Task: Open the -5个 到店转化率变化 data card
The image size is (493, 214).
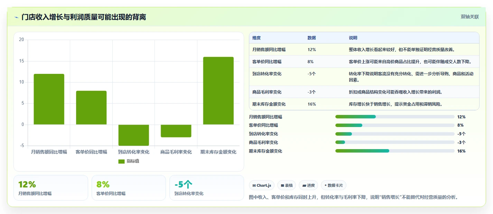Action: tap(207, 188)
